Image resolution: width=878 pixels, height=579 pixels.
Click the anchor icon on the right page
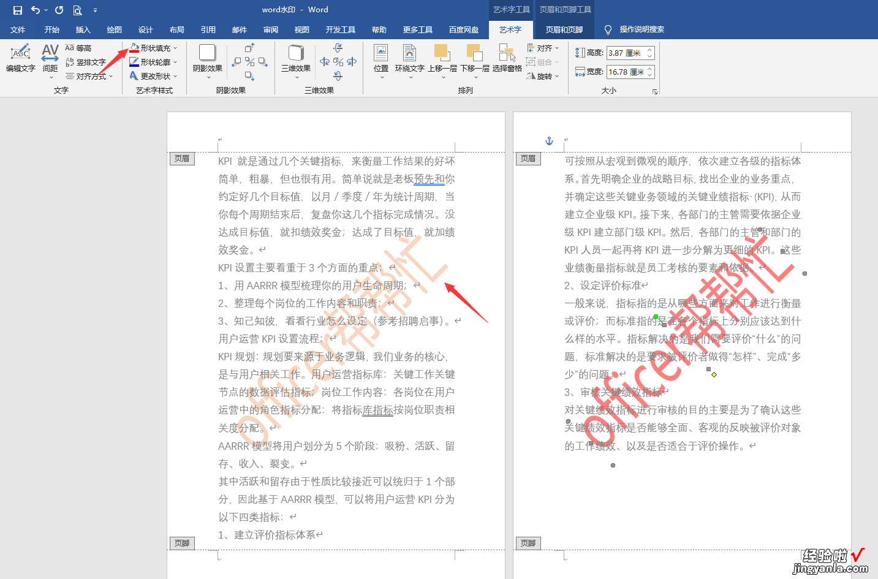(549, 141)
